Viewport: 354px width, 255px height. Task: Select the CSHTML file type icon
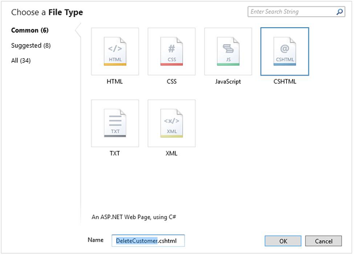coord(284,51)
